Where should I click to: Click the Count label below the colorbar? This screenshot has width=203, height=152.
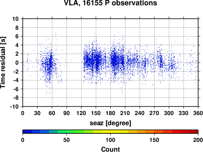(110, 149)
